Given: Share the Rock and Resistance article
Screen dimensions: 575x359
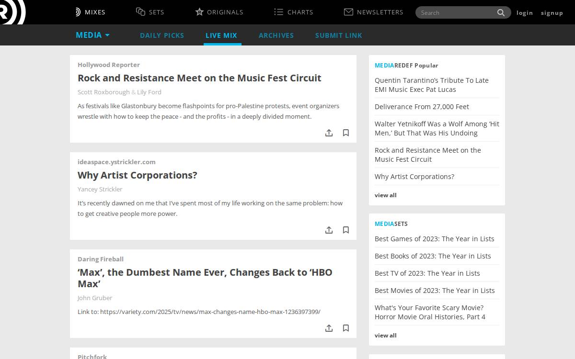Looking at the screenshot, I should click(x=329, y=133).
